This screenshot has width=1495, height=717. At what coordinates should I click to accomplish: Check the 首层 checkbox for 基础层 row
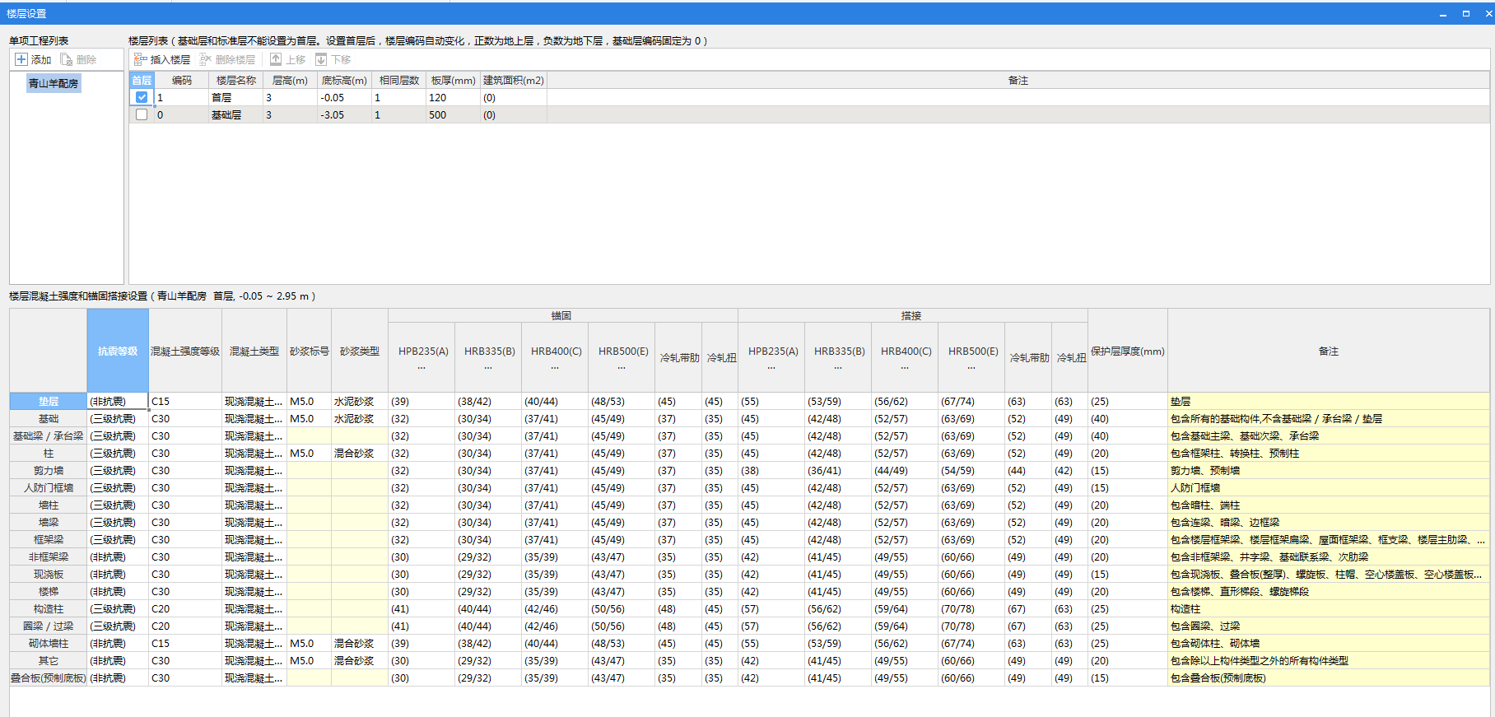tap(142, 114)
